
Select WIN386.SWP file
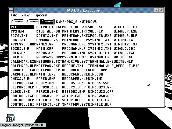point(99,83)
